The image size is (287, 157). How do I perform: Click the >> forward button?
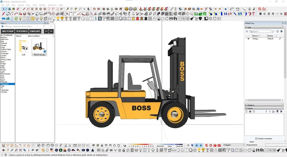click(51, 31)
